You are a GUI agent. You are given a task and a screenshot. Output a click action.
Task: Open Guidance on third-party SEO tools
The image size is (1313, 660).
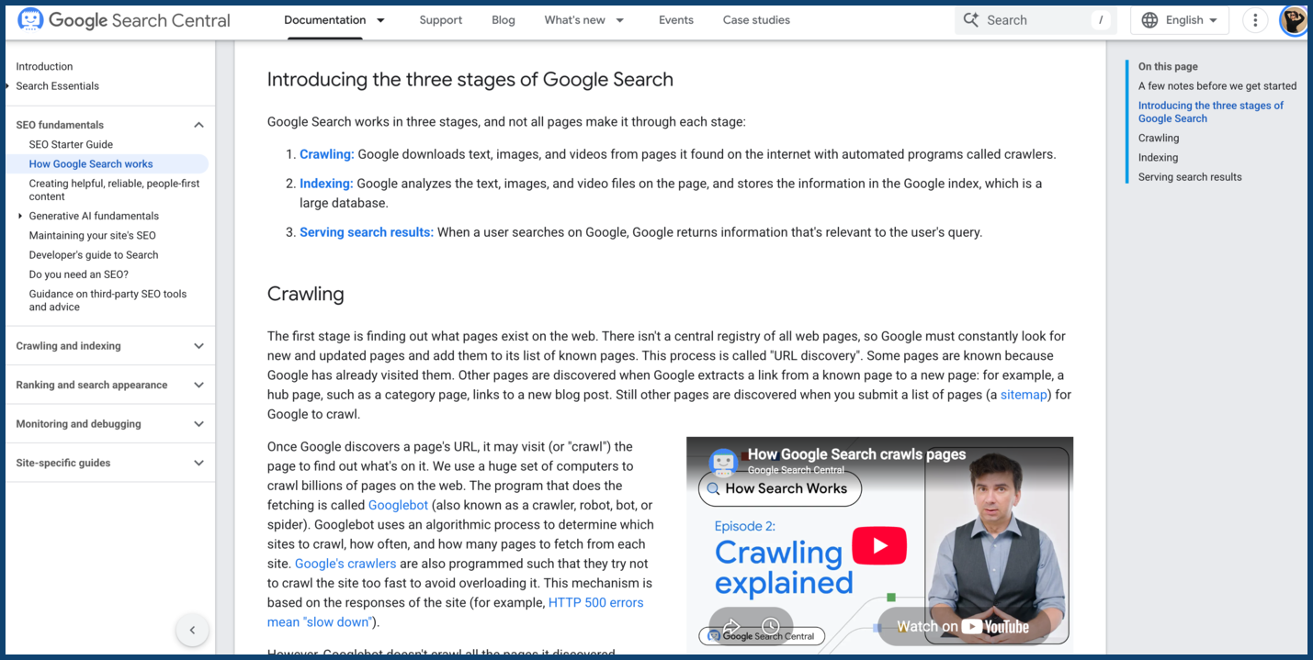[108, 300]
